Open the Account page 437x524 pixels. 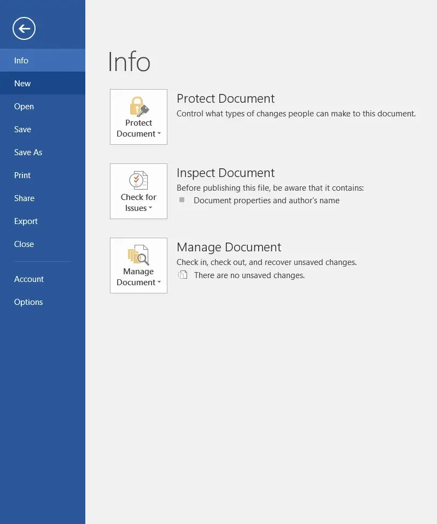click(43, 279)
